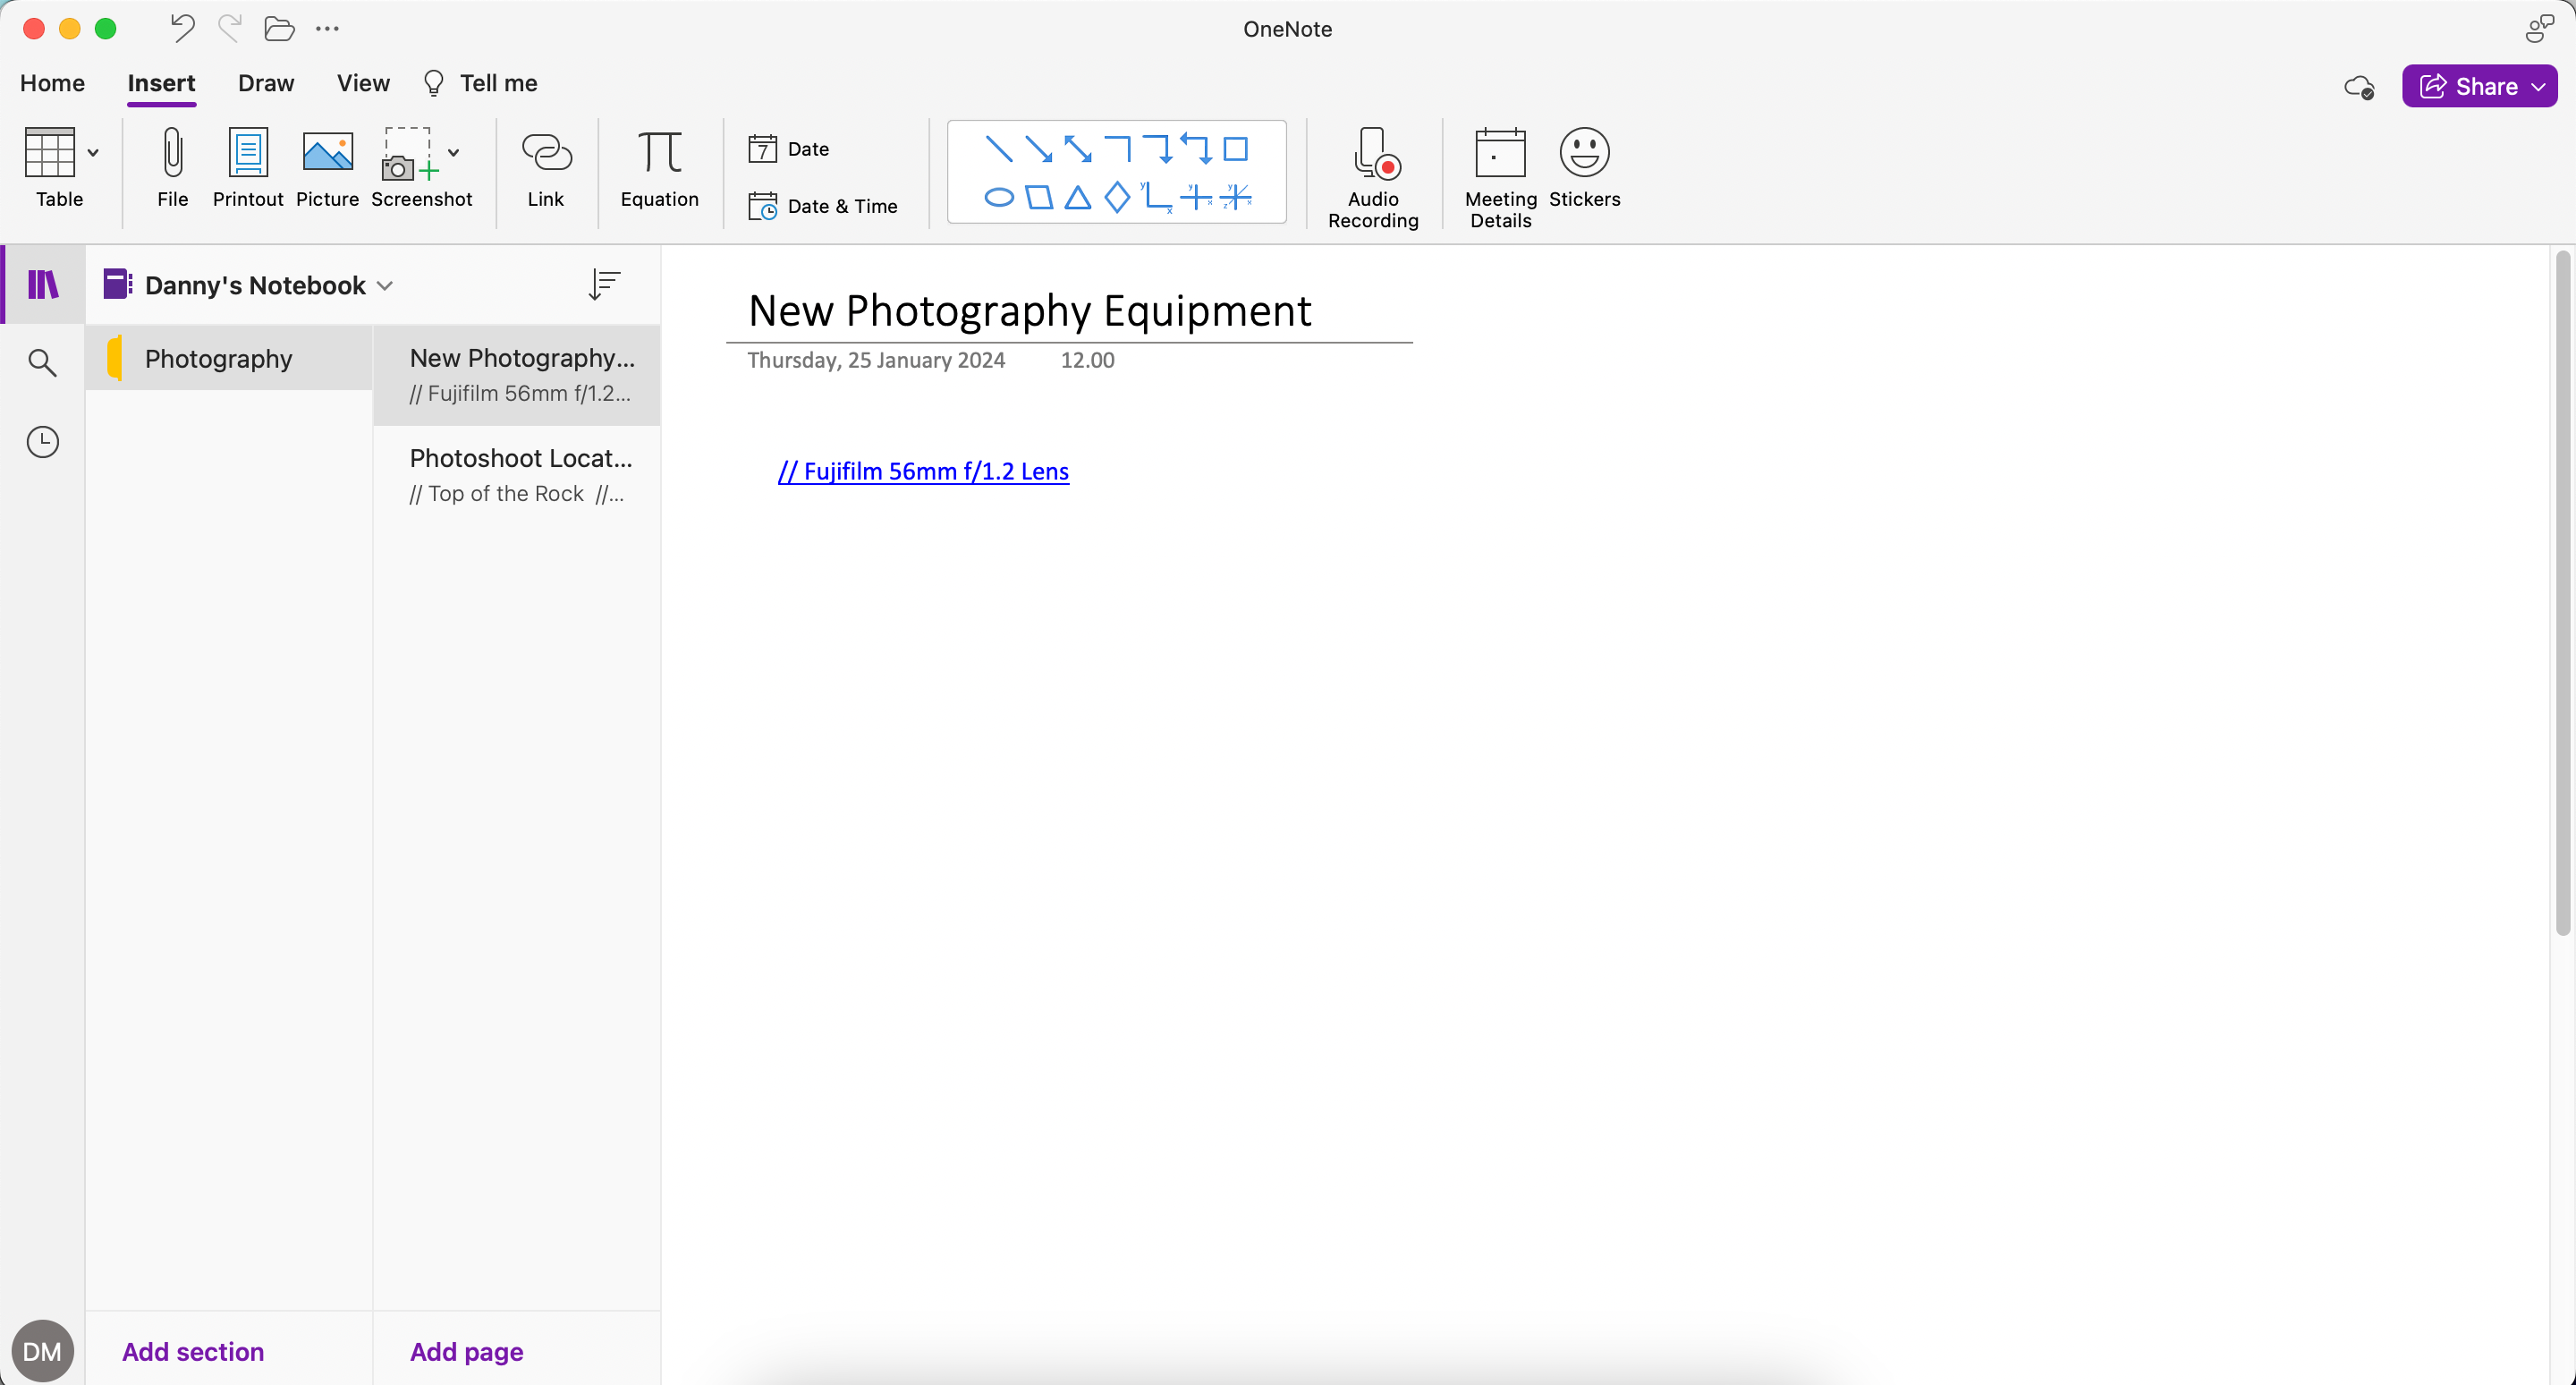Image resolution: width=2576 pixels, height=1385 pixels.
Task: Show recent notes via the clock icon
Action: tap(42, 441)
